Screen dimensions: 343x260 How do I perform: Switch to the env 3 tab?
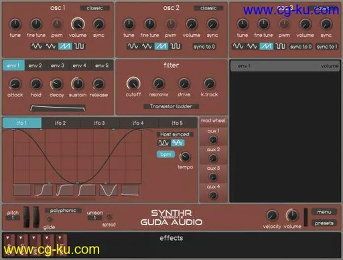[58, 66]
